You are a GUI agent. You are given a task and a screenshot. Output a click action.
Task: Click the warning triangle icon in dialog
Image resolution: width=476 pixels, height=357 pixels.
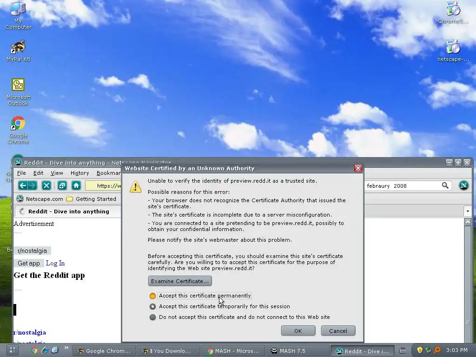(135, 187)
